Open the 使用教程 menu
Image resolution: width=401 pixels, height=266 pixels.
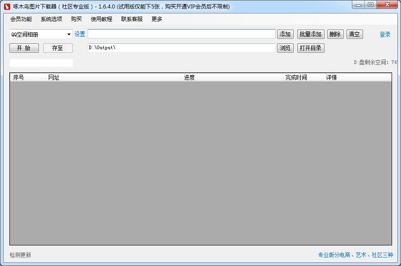click(x=101, y=19)
